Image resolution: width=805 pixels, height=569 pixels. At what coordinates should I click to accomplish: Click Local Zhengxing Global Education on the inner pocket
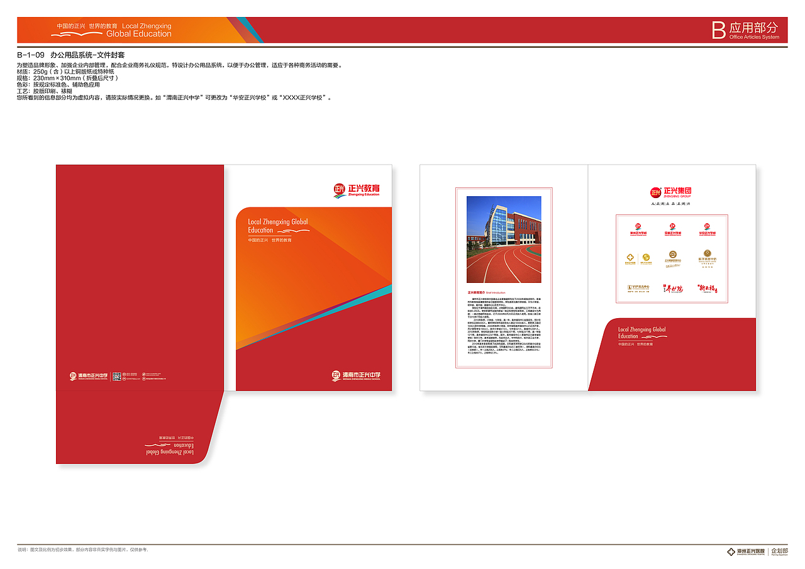[x=641, y=333]
